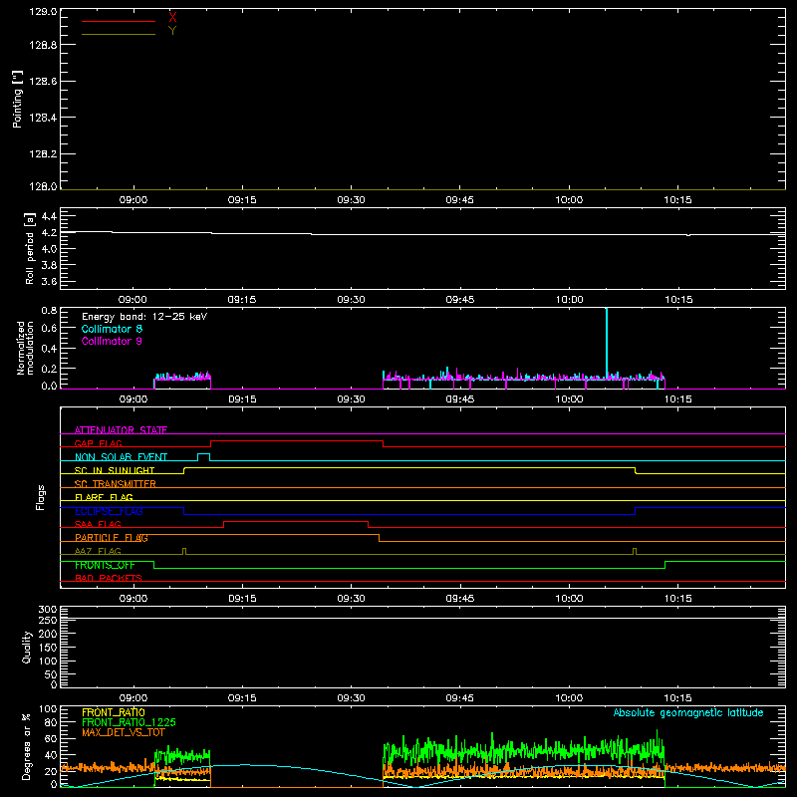This screenshot has width=797, height=797.
Task: Click the green FRONT_RATIO_1225 legend entry
Action: click(x=129, y=722)
